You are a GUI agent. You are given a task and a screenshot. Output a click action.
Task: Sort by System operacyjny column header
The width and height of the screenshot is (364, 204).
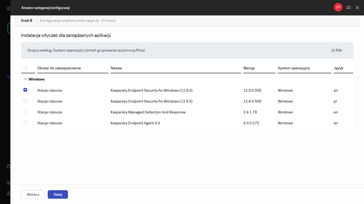pyautogui.click(x=294, y=68)
